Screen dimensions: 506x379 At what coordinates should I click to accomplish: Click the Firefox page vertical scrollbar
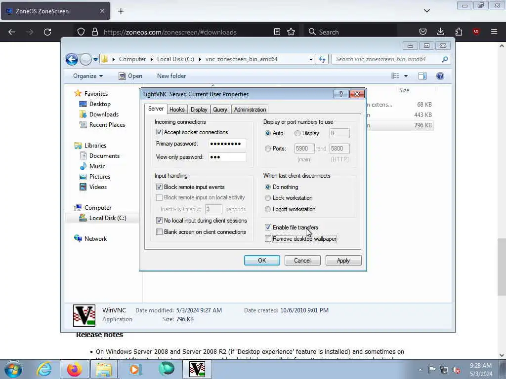pos(502,267)
